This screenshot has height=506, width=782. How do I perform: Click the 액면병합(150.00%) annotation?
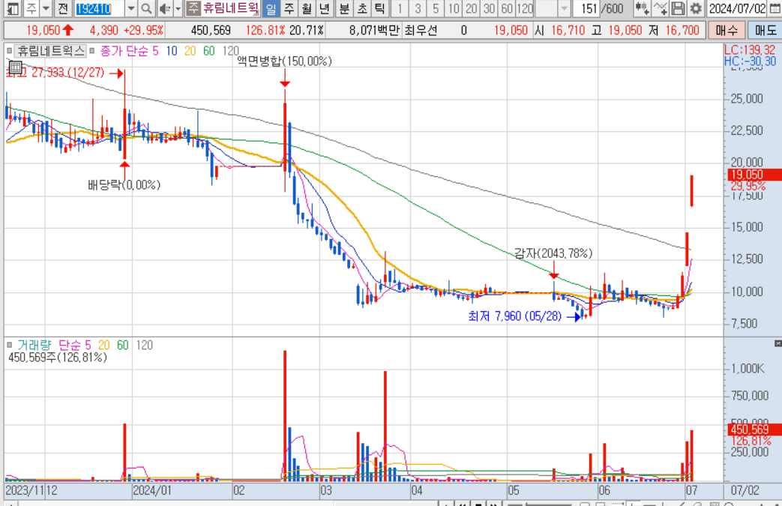pyautogui.click(x=284, y=61)
